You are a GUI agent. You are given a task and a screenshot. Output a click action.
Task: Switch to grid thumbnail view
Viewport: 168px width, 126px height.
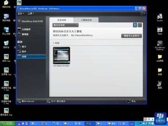coord(135,25)
